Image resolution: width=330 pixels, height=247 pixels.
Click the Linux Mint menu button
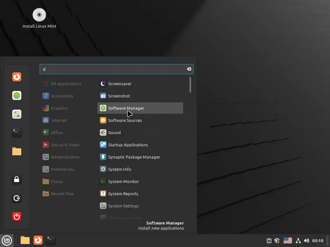tap(7, 241)
